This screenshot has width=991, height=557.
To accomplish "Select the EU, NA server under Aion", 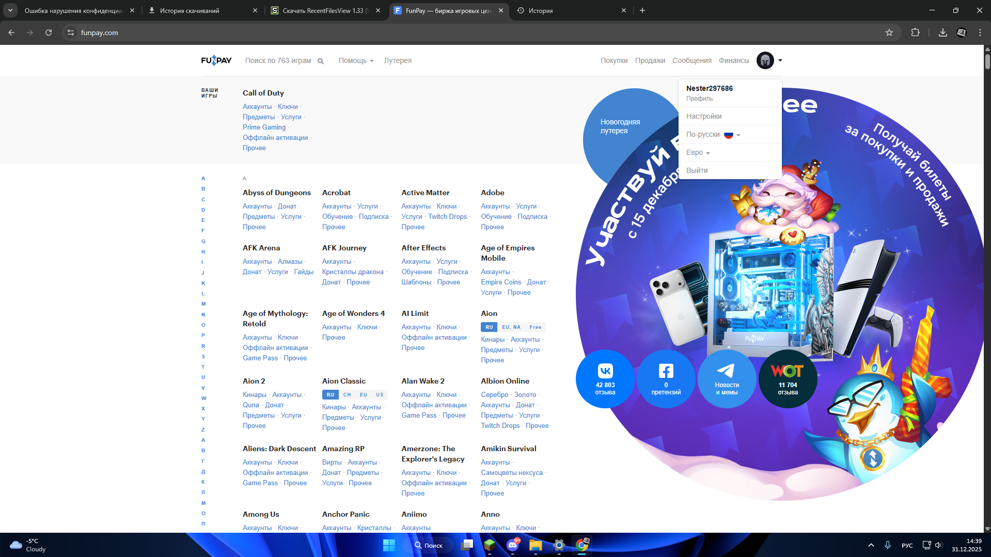I will tap(511, 327).
